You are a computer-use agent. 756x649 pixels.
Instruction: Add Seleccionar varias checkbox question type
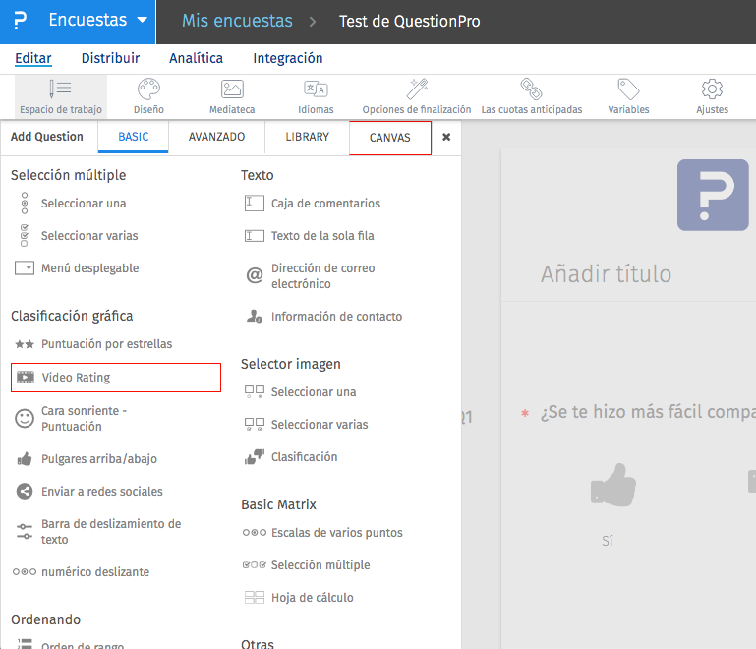(x=88, y=236)
